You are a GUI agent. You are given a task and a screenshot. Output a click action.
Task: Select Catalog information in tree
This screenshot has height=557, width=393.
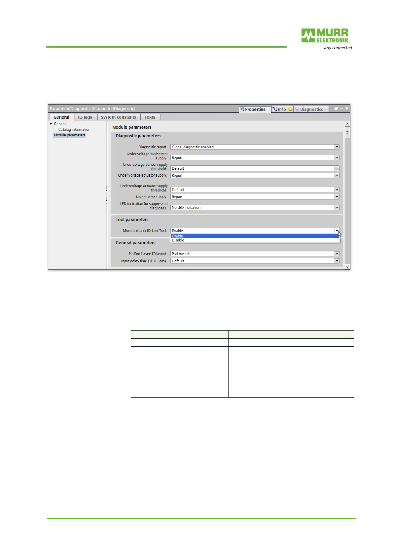pyautogui.click(x=74, y=129)
